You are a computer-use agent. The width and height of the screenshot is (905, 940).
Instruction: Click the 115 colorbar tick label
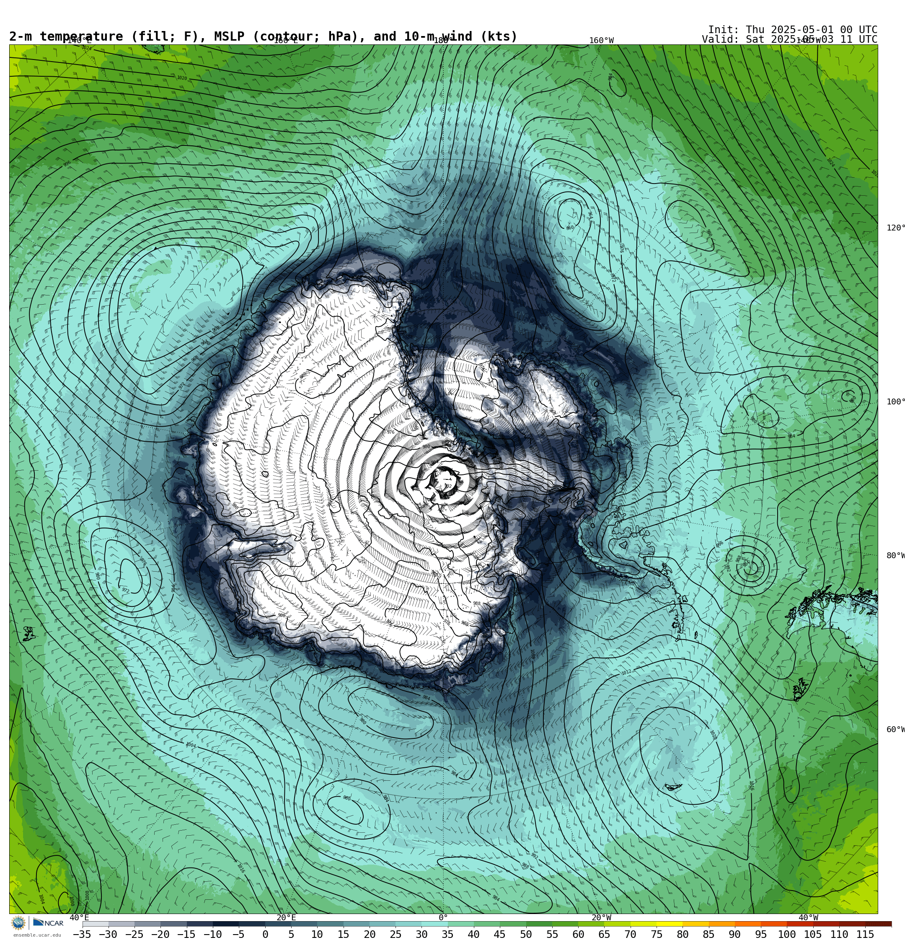865,934
